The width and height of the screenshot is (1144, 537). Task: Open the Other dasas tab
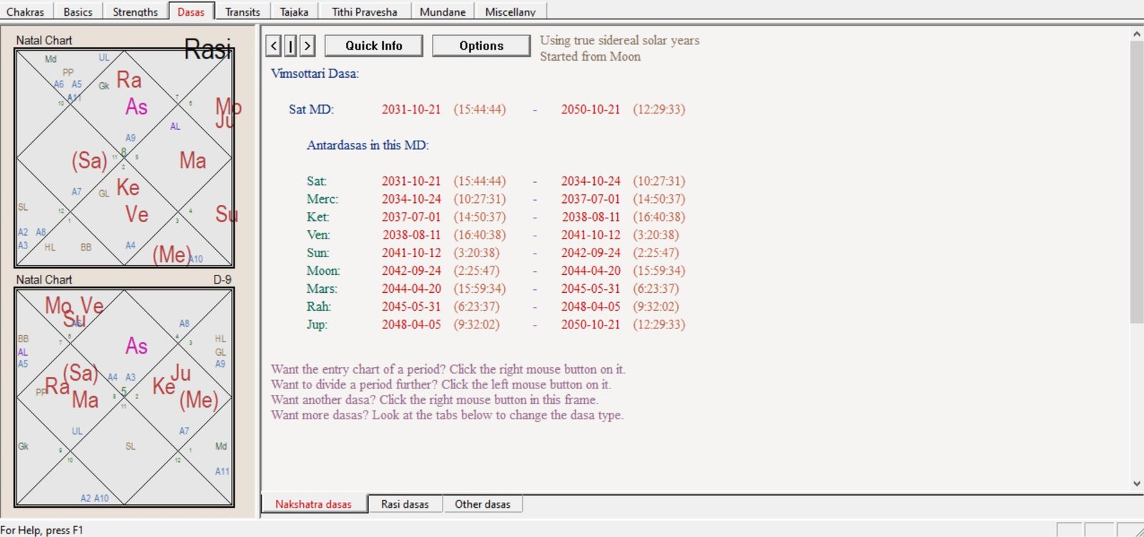point(483,504)
